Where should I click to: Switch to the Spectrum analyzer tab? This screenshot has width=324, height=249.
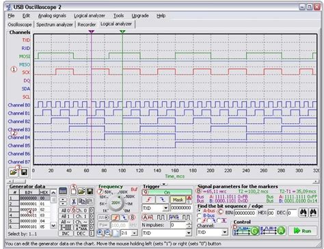(x=55, y=25)
